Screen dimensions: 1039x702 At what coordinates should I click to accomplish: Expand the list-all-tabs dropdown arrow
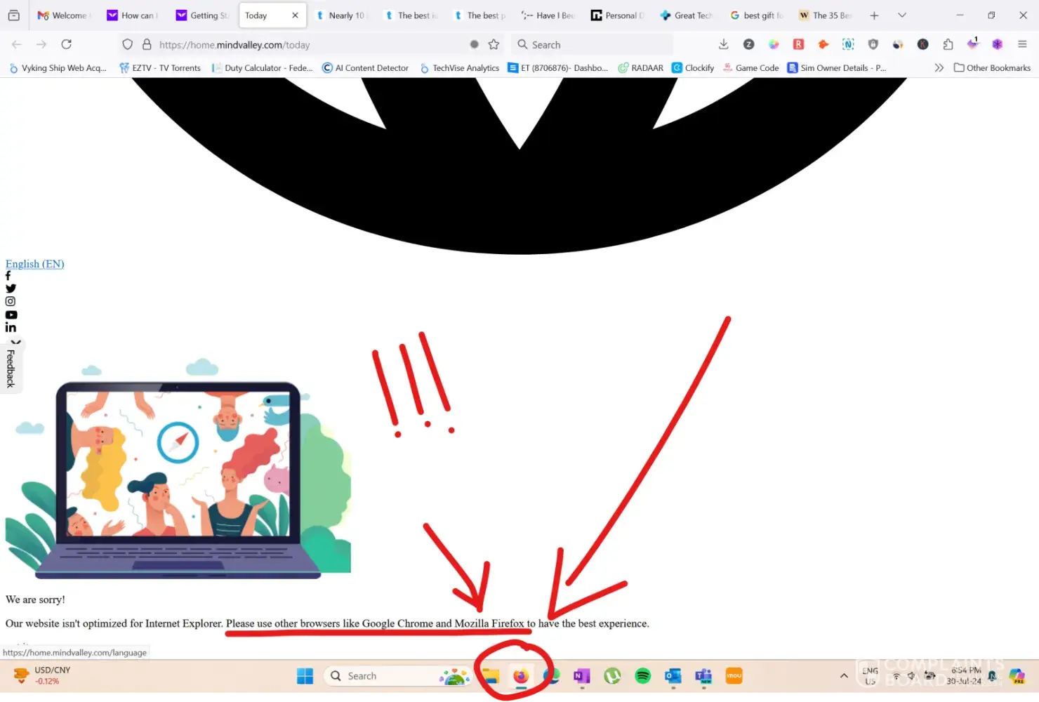click(x=902, y=15)
